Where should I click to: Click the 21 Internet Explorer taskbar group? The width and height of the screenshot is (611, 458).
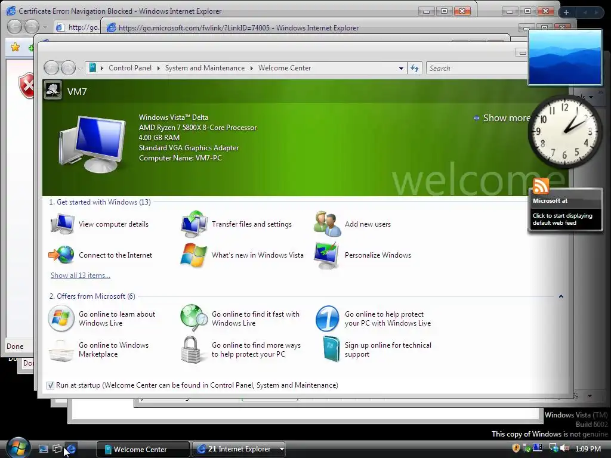click(x=234, y=449)
